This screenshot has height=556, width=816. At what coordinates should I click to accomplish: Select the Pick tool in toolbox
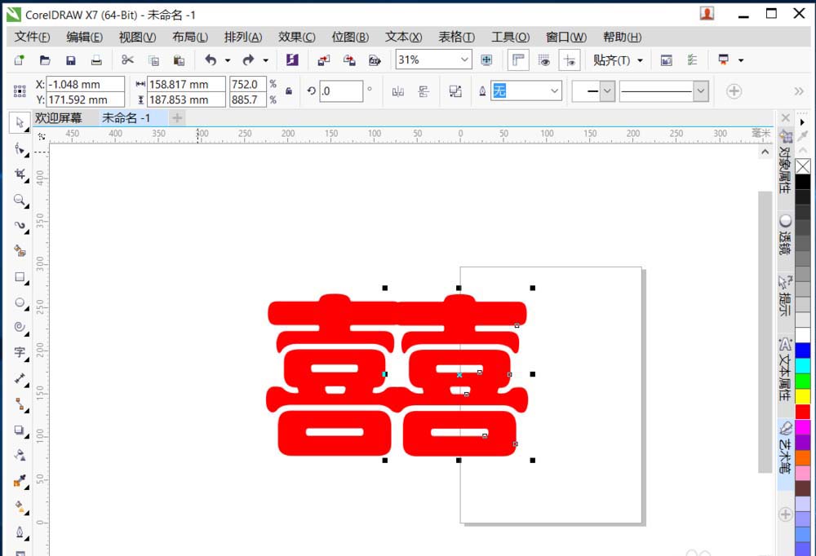(x=20, y=123)
